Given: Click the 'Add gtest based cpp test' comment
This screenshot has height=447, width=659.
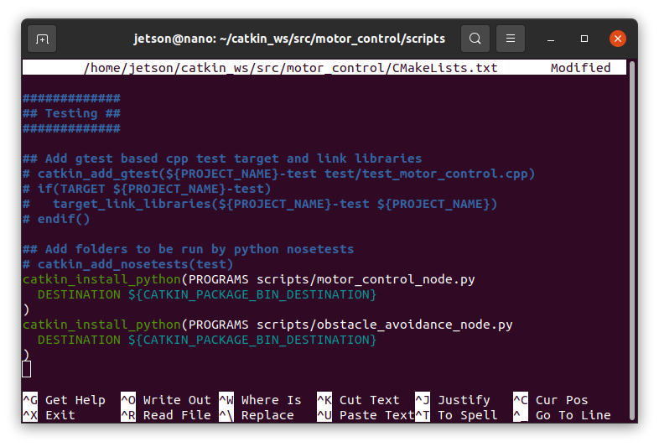Looking at the screenshot, I should 222,159.
